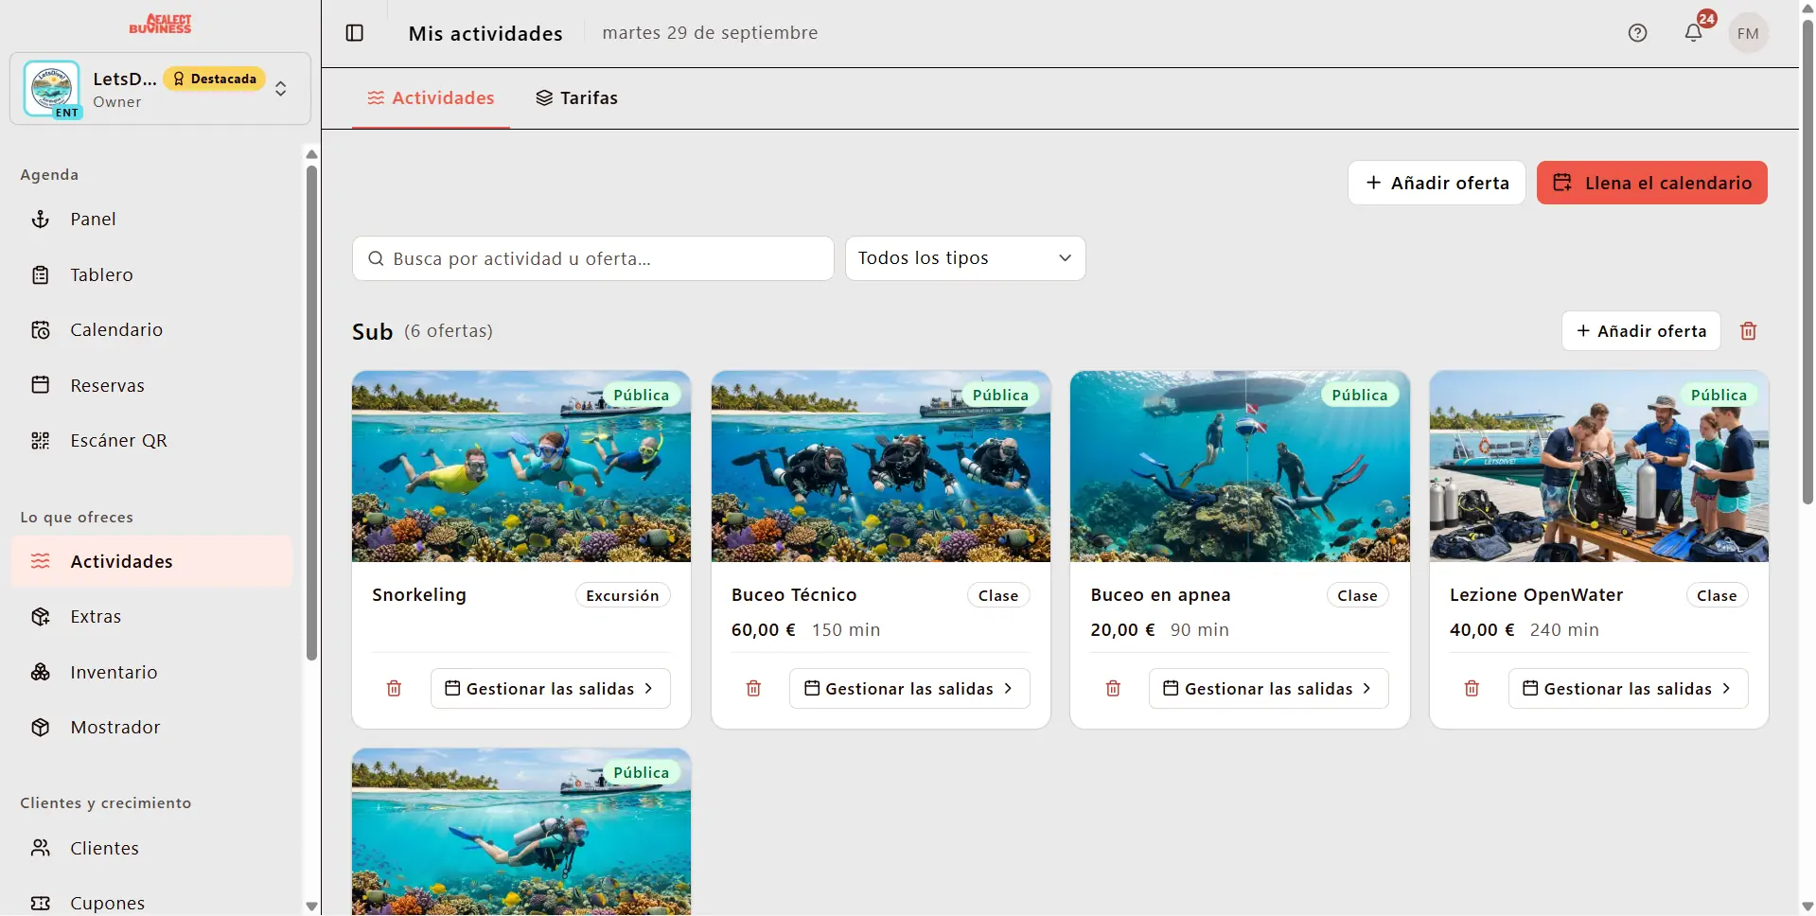Open Calendario in the sidebar
The width and height of the screenshot is (1816, 916).
coord(151,330)
